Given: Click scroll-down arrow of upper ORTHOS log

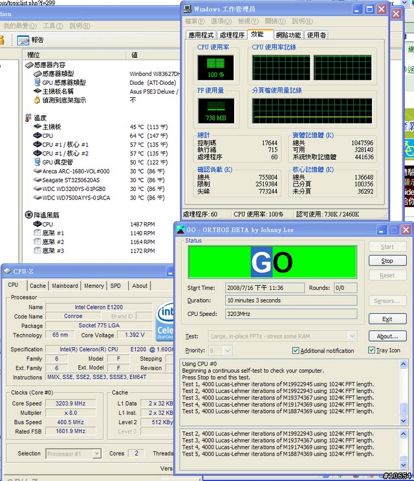Looking at the screenshot, I should 404,421.
